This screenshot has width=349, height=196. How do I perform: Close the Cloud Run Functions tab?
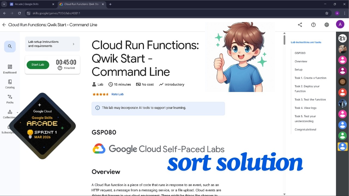103,4
